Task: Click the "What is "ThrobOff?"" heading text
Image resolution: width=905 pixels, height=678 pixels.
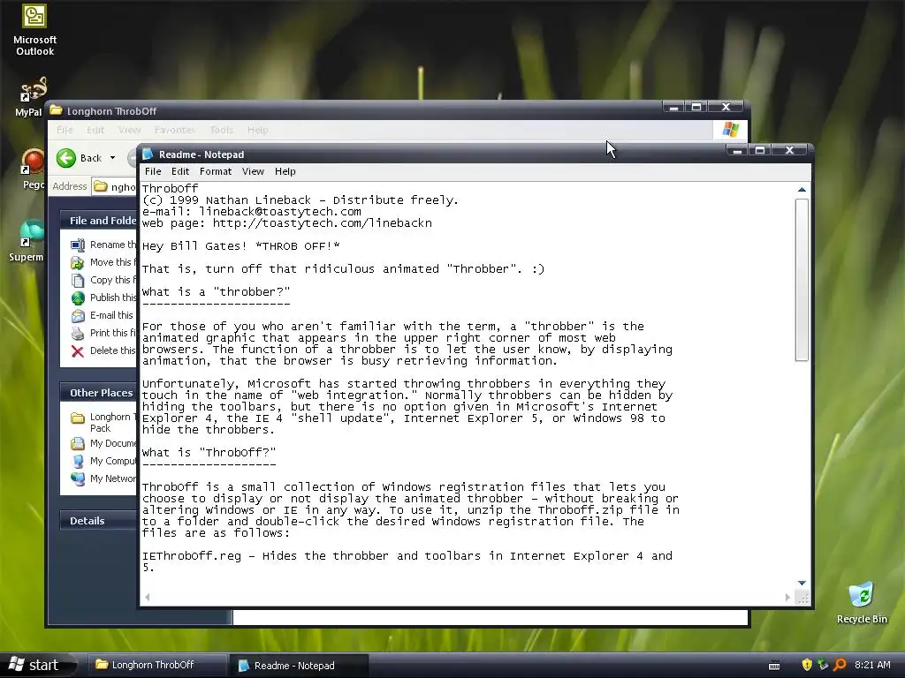Action: click(x=209, y=453)
